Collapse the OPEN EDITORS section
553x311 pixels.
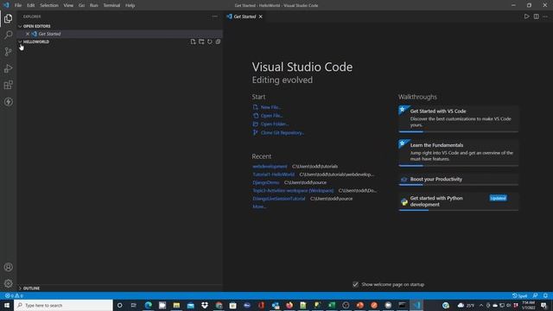click(20, 26)
